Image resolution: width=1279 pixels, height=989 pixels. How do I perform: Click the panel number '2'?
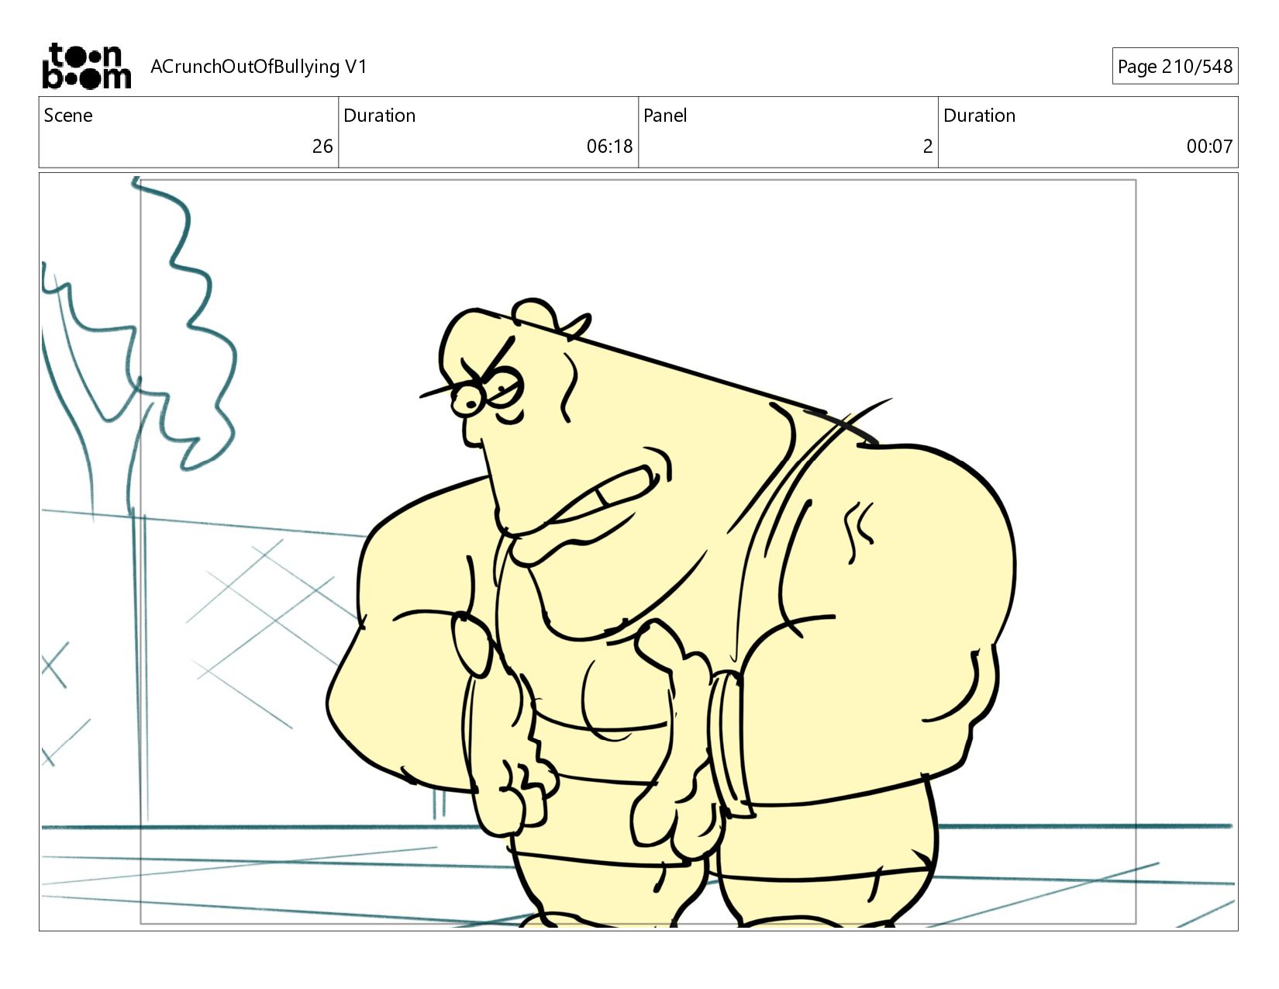click(x=927, y=147)
